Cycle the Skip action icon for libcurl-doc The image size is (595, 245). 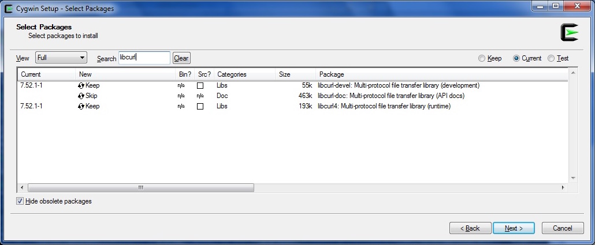click(x=81, y=96)
